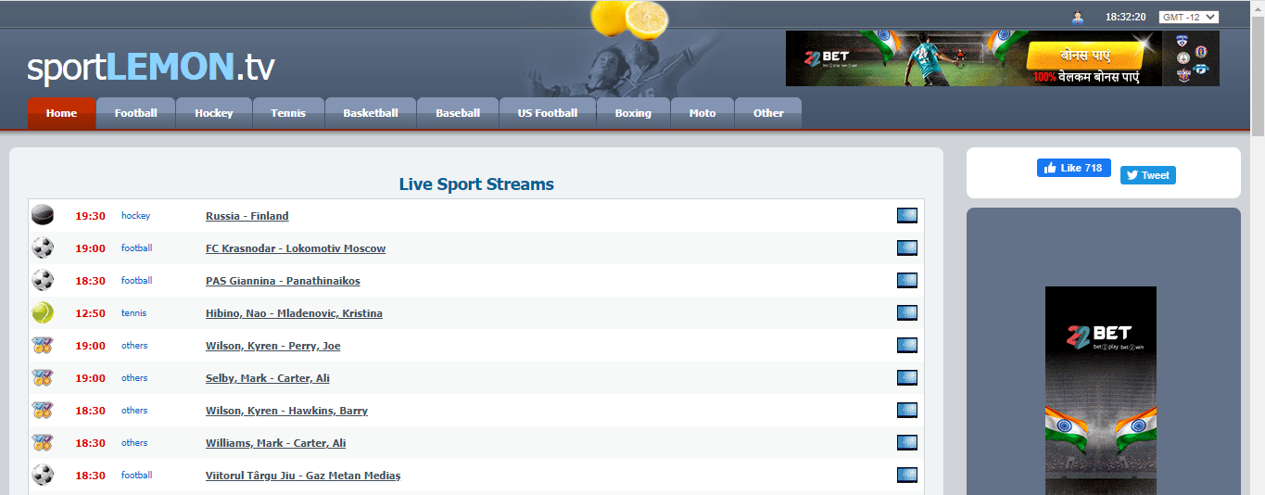Click the hockey puck icon for Russia - Finland
Image resolution: width=1265 pixels, height=495 pixels.
click(x=43, y=215)
